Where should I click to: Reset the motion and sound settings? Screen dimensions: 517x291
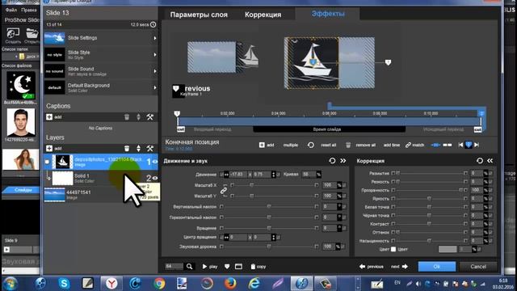(x=332, y=161)
